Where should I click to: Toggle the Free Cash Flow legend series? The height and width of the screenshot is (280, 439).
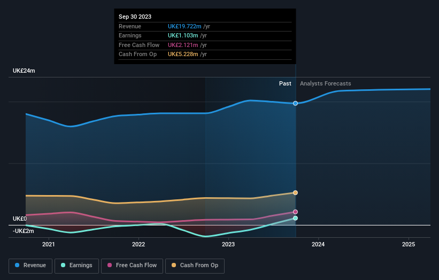coord(132,266)
